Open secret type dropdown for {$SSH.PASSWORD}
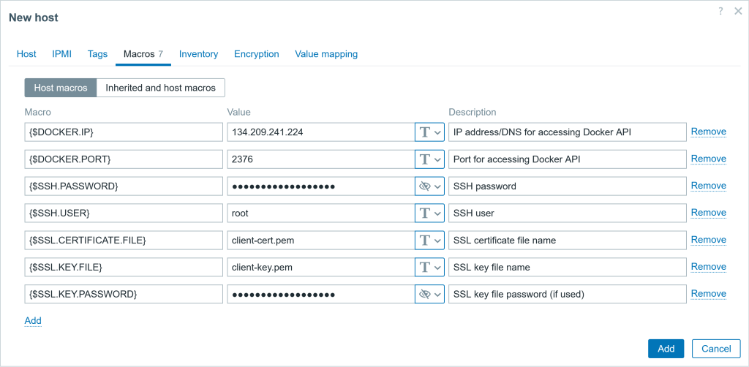 [x=429, y=186]
